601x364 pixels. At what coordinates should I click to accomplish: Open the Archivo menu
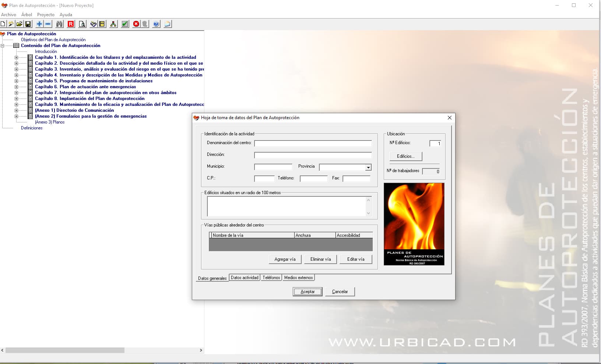[x=8, y=15]
